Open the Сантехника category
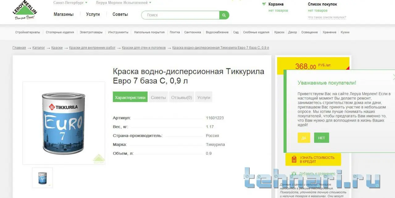 pos(193,32)
